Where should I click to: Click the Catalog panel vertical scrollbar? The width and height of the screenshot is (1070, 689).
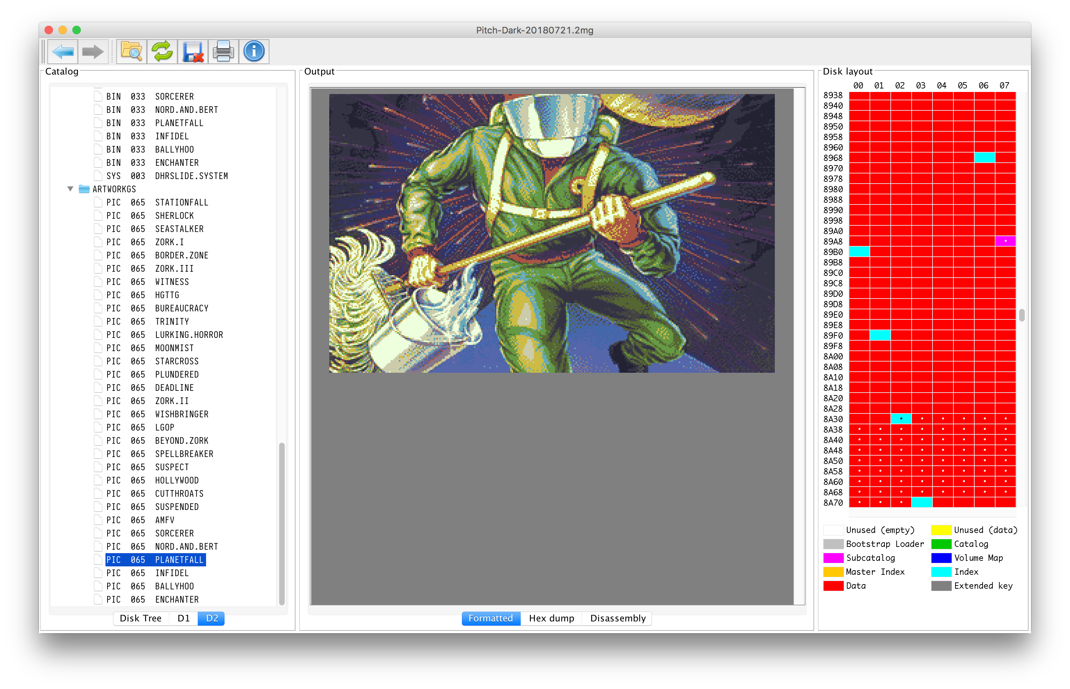click(x=282, y=524)
